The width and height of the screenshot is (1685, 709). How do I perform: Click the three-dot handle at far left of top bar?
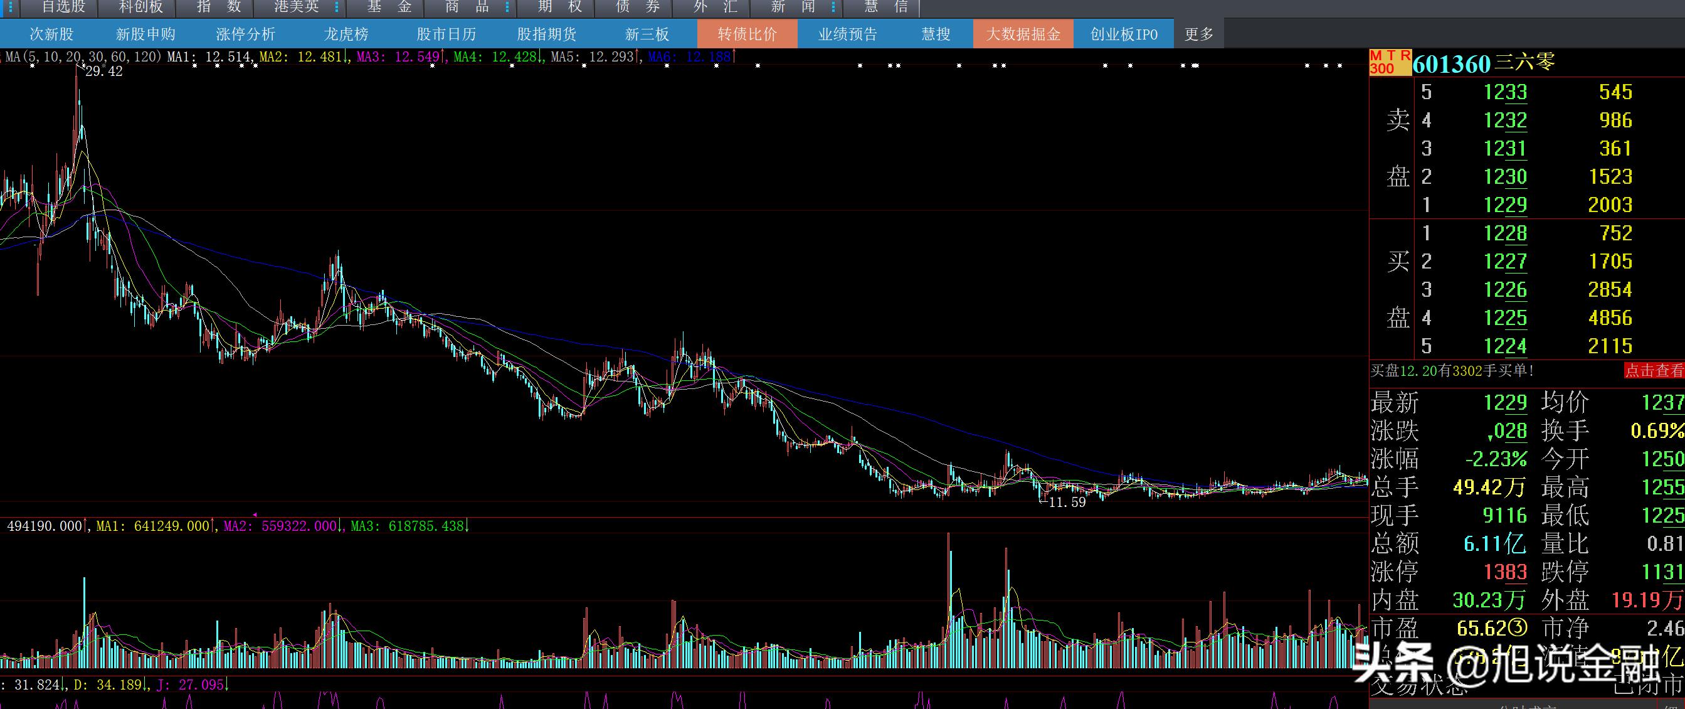9,6
